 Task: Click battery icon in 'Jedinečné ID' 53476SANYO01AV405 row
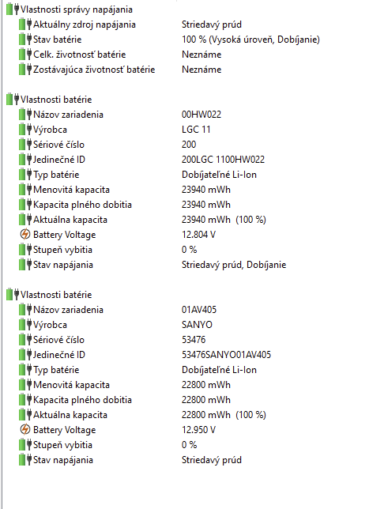click(x=25, y=354)
